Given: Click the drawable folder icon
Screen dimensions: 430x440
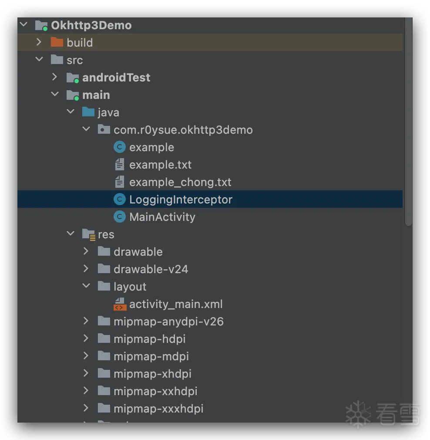Looking at the screenshot, I should [x=104, y=251].
